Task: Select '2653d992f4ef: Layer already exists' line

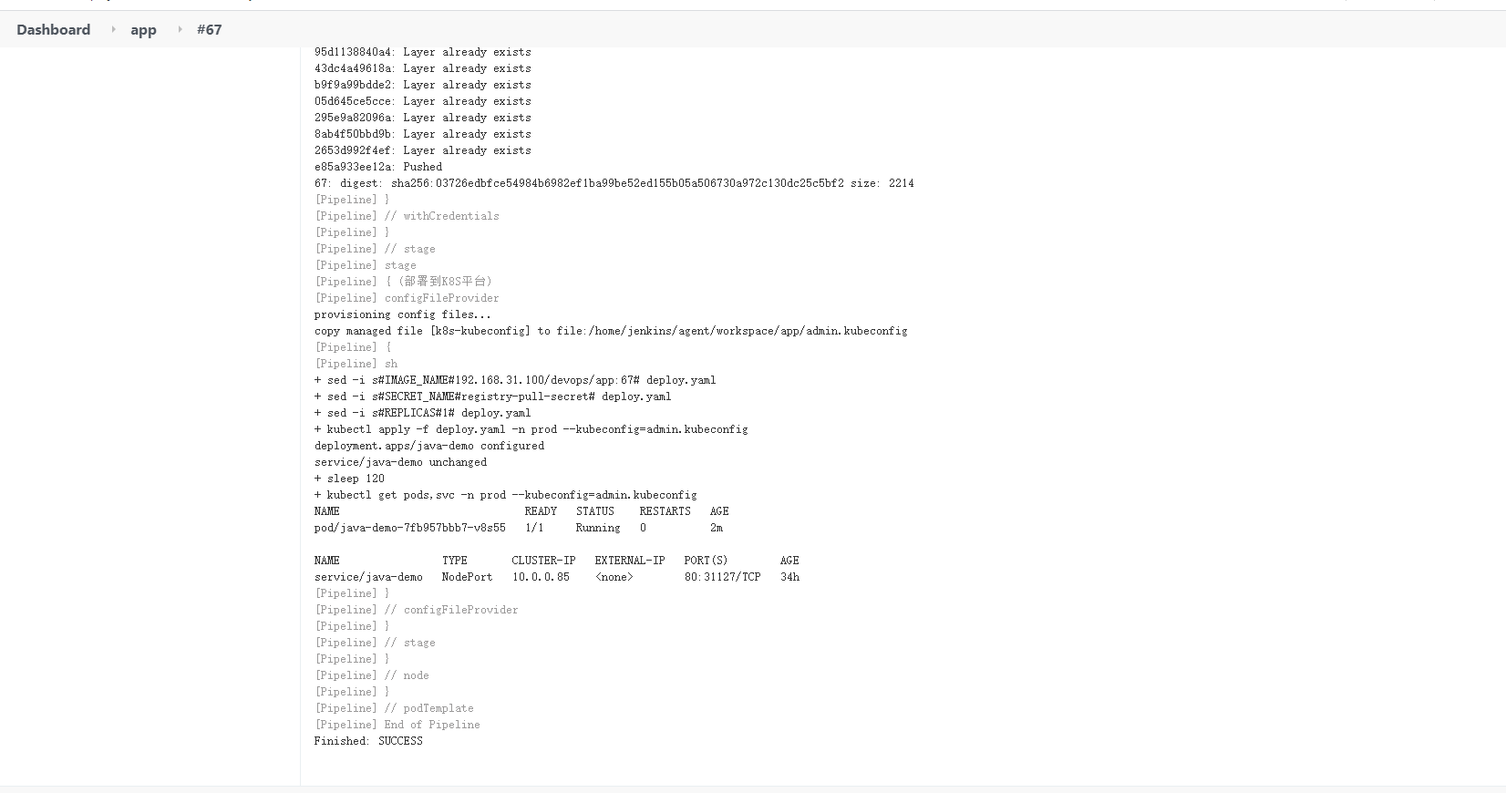Action: coord(422,150)
